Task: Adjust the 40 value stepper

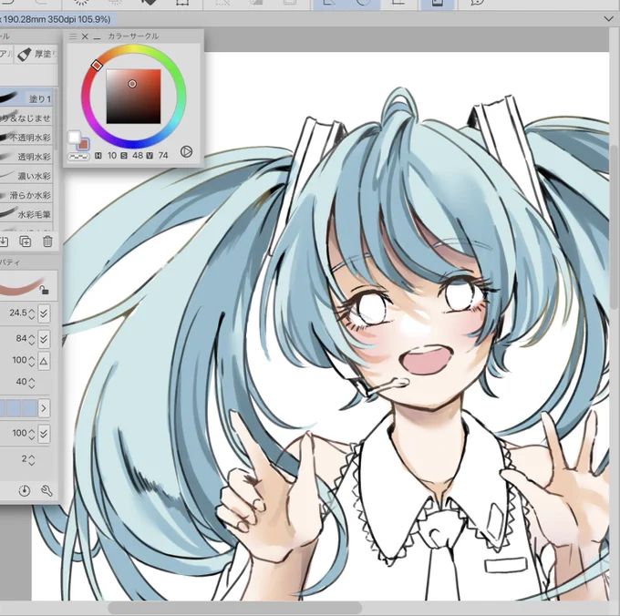Action: tap(32, 383)
